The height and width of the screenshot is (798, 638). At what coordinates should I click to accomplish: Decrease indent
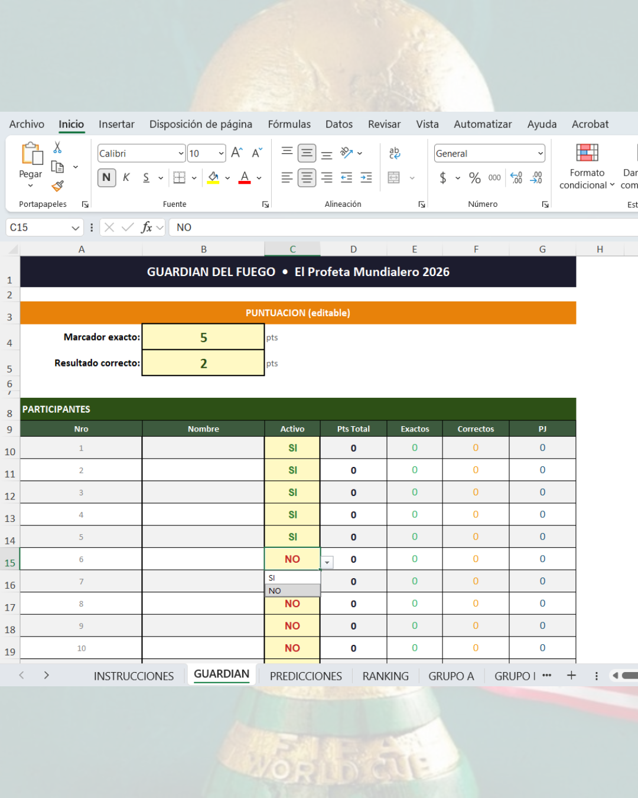point(347,177)
